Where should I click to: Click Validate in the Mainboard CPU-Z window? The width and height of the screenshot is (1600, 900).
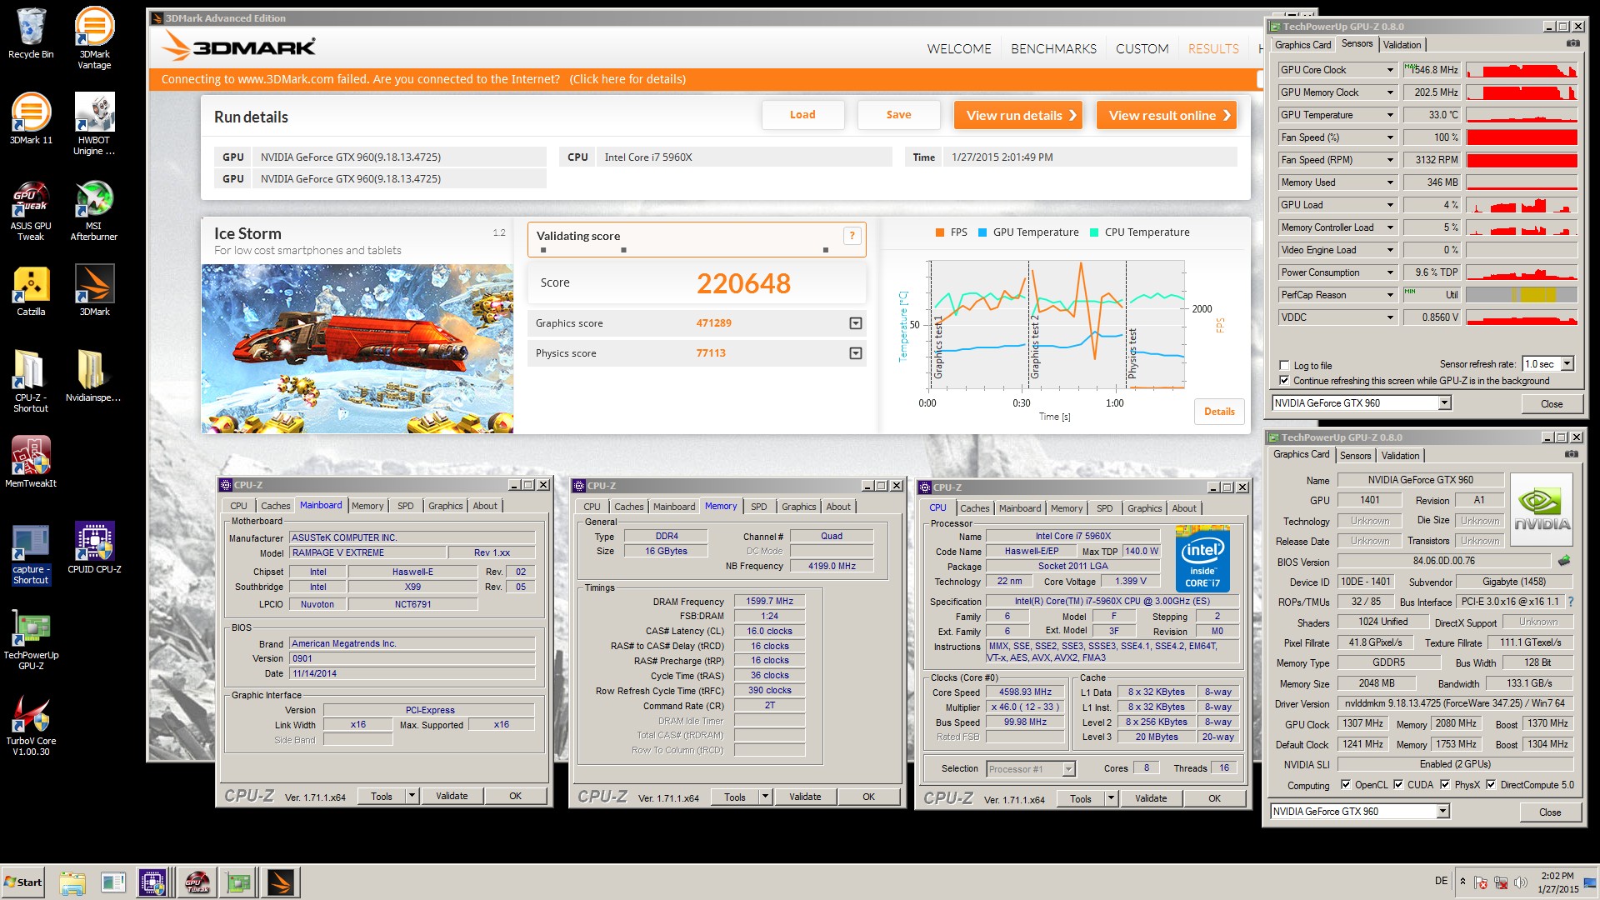[x=452, y=796]
